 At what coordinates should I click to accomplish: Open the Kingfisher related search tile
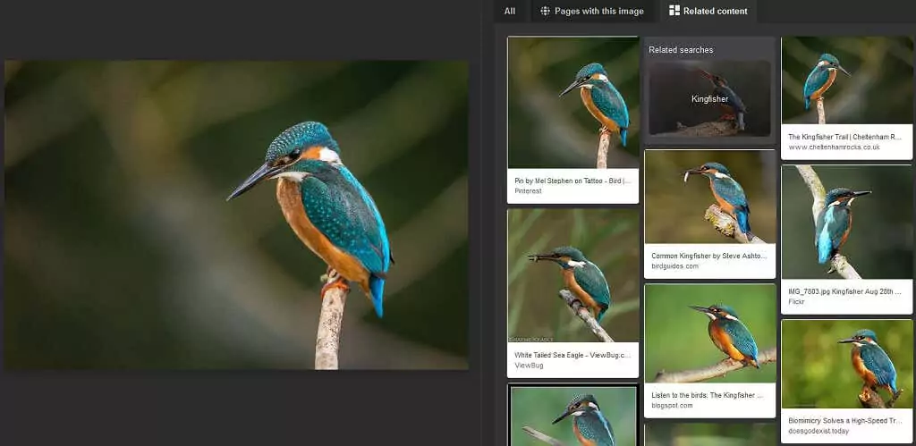pyautogui.click(x=709, y=98)
